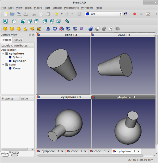Activate the cylsphere : 1 view titlebar
The width and height of the screenshot is (158, 163).
(x=64, y=97)
